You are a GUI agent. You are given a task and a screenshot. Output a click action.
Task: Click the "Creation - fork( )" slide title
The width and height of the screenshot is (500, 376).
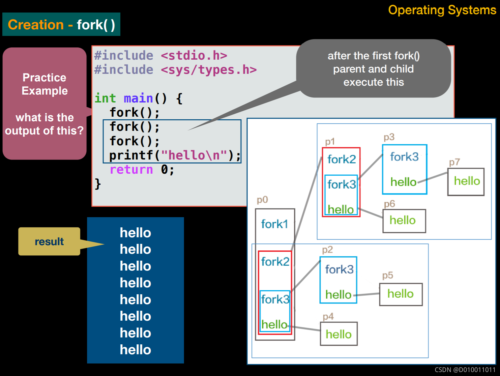click(x=61, y=25)
